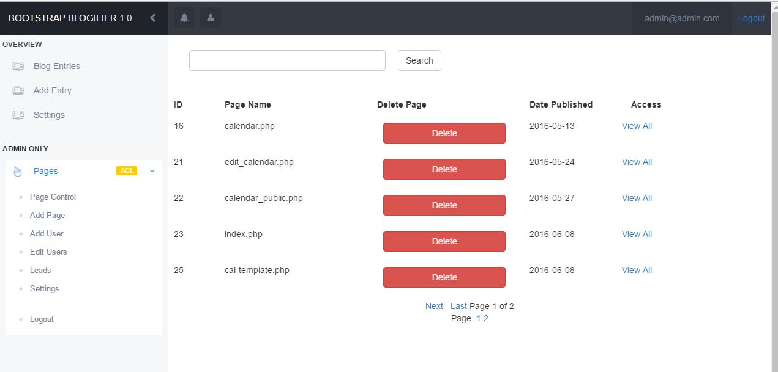Collapse the Pages menu chevron
The height and width of the screenshot is (372, 778).
(152, 171)
